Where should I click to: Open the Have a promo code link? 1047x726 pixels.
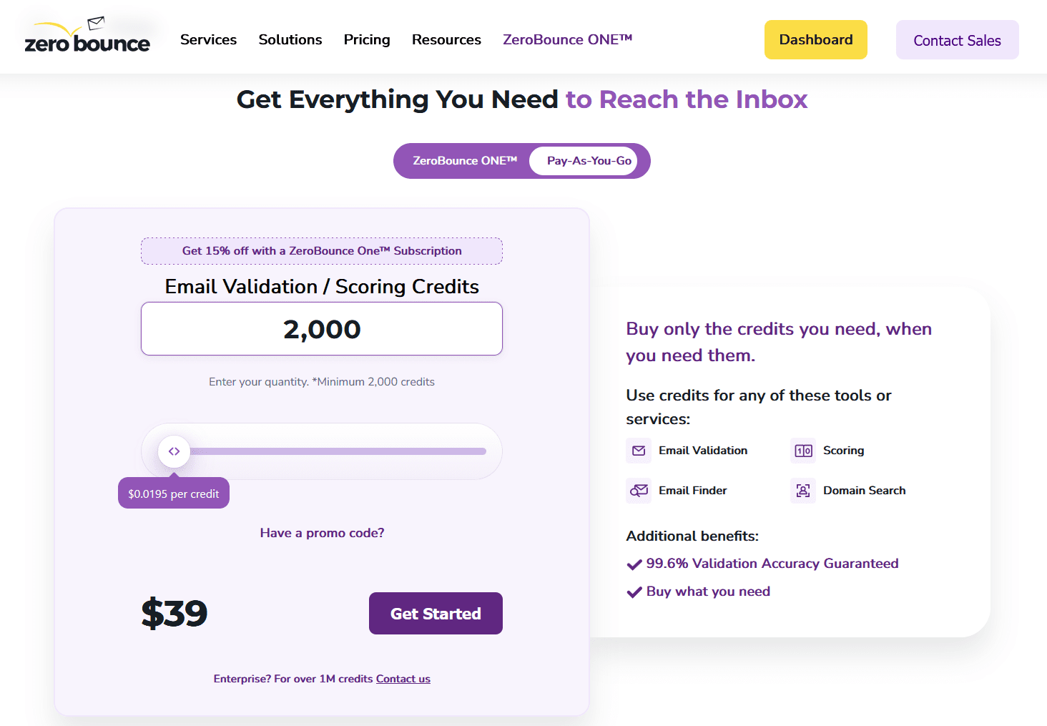point(322,533)
